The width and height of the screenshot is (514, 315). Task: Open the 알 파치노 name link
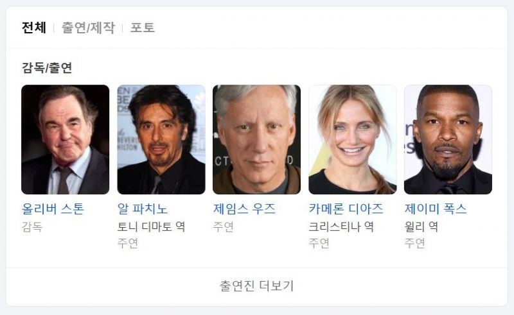coord(142,209)
